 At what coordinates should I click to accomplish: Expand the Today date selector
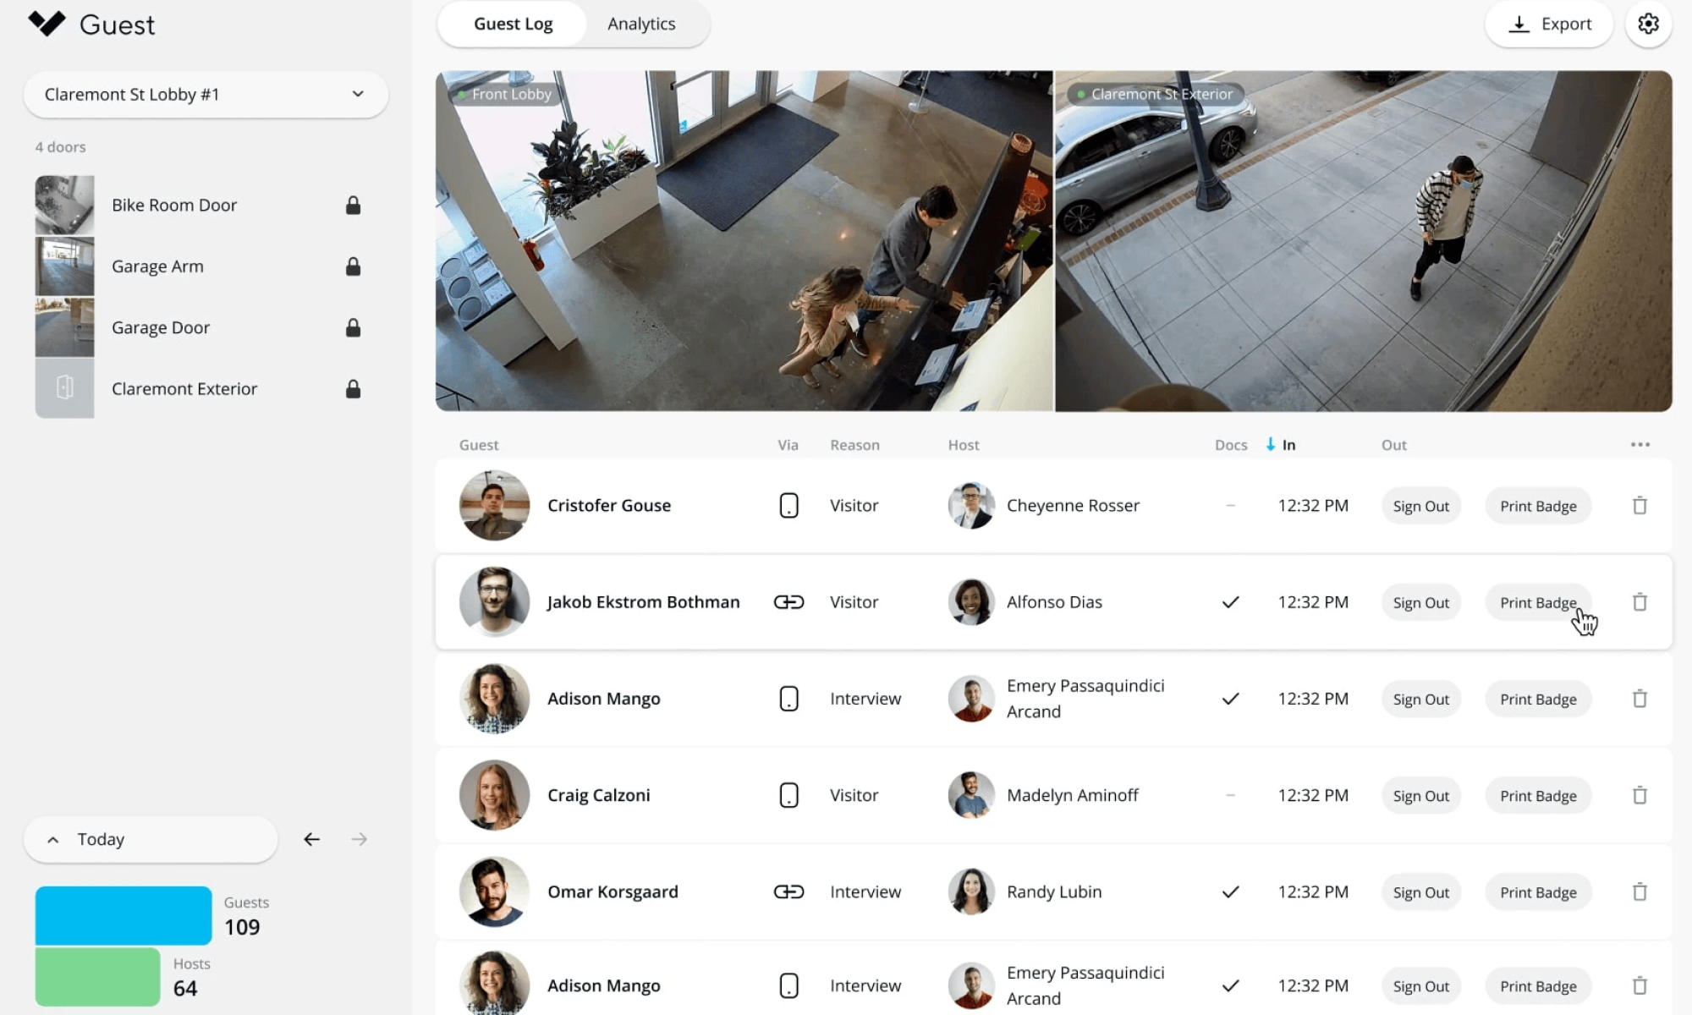[x=151, y=839]
